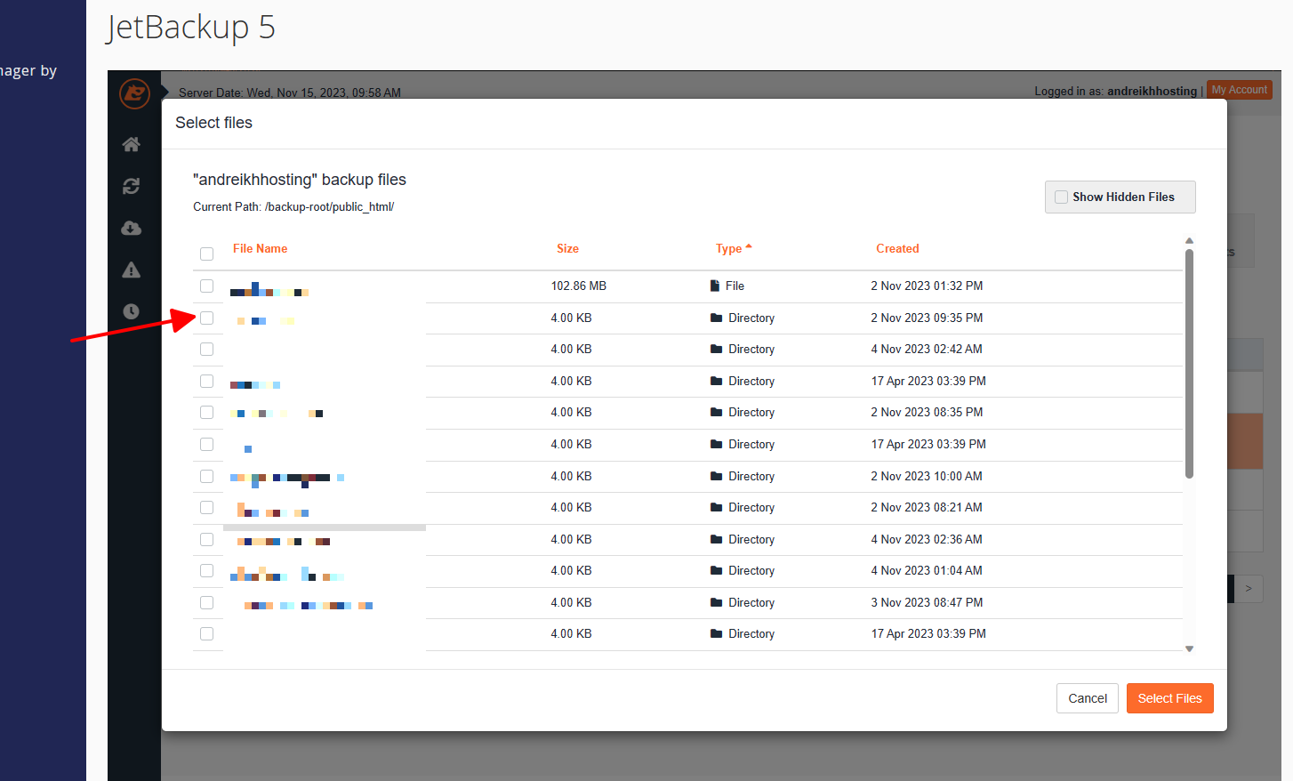This screenshot has height=781, width=1293.
Task: Open the Alerts warning triangle icon
Action: [x=132, y=270]
